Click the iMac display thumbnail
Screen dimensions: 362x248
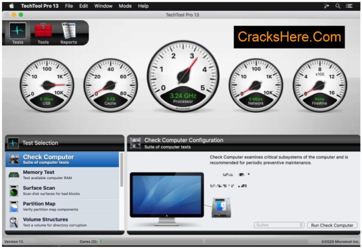pos(167,198)
